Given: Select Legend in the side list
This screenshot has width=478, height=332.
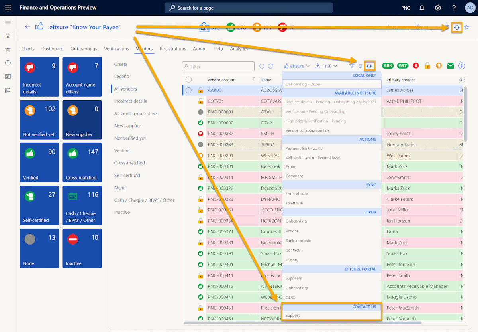Looking at the screenshot, I should [x=121, y=77].
